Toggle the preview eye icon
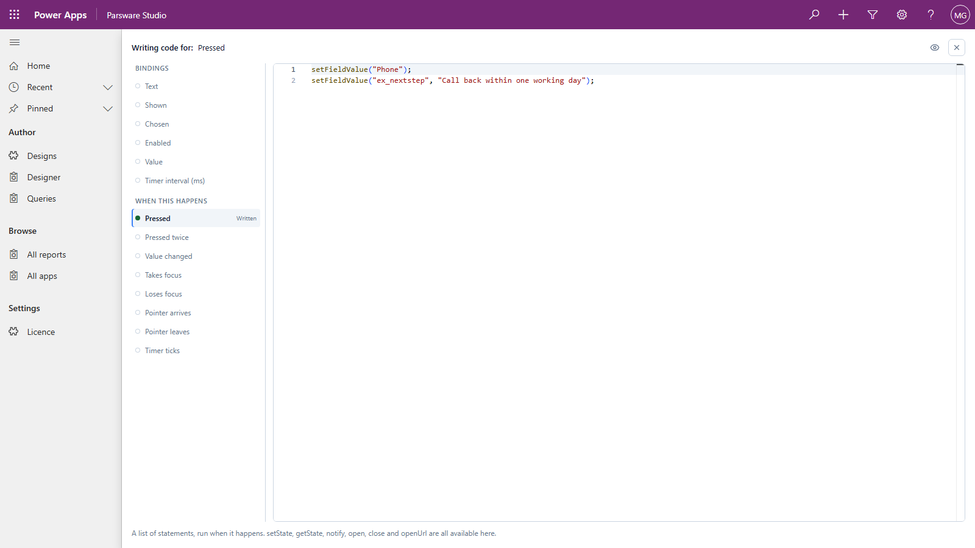975x548 pixels. point(935,47)
